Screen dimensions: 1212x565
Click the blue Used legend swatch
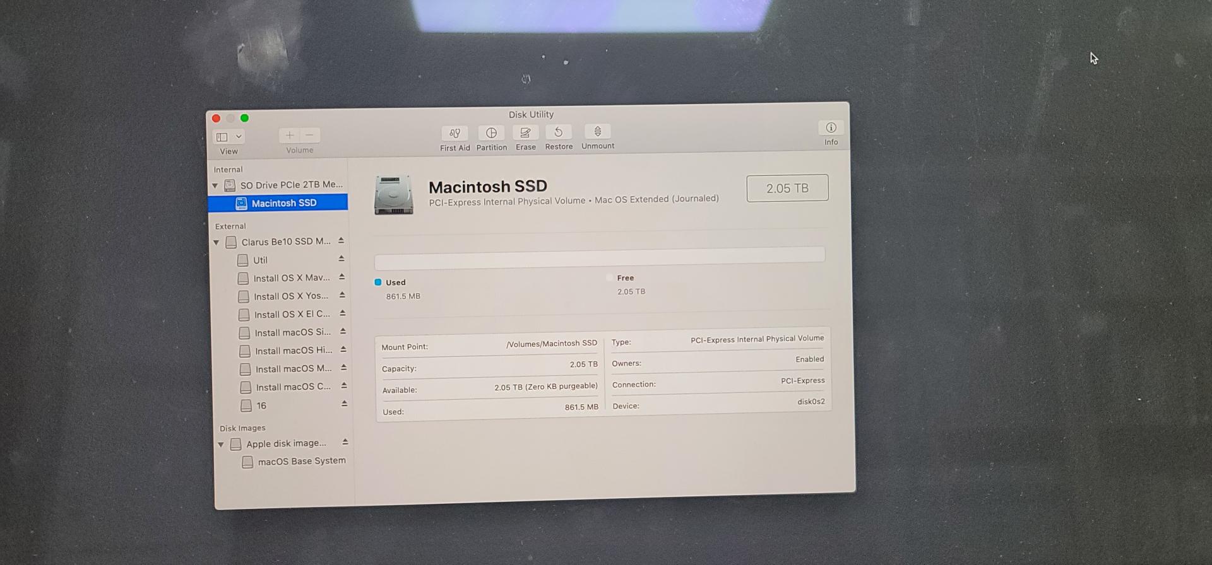[378, 282]
